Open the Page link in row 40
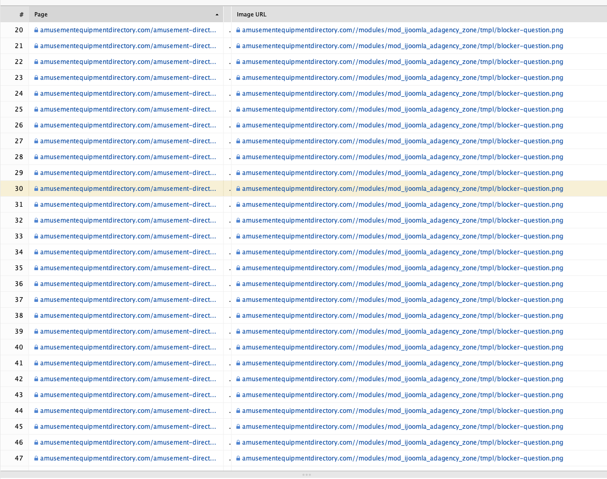Viewport: 607px width, 479px height. click(128, 347)
